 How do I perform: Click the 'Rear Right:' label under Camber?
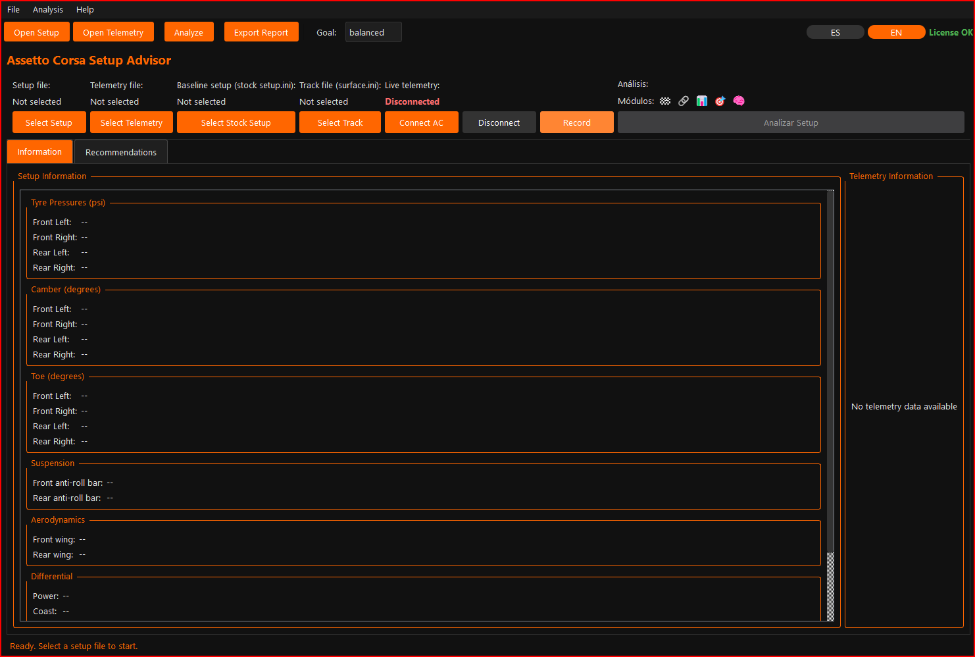54,355
